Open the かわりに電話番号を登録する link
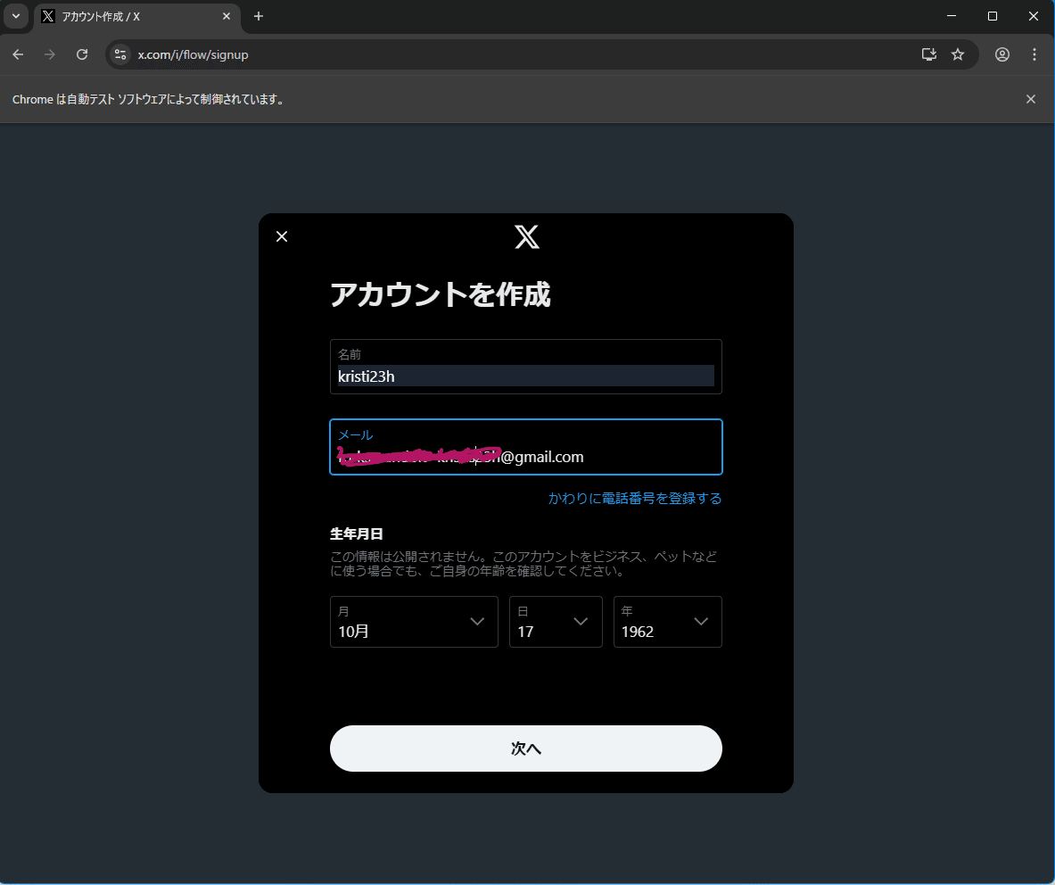Image resolution: width=1055 pixels, height=885 pixels. coord(634,498)
